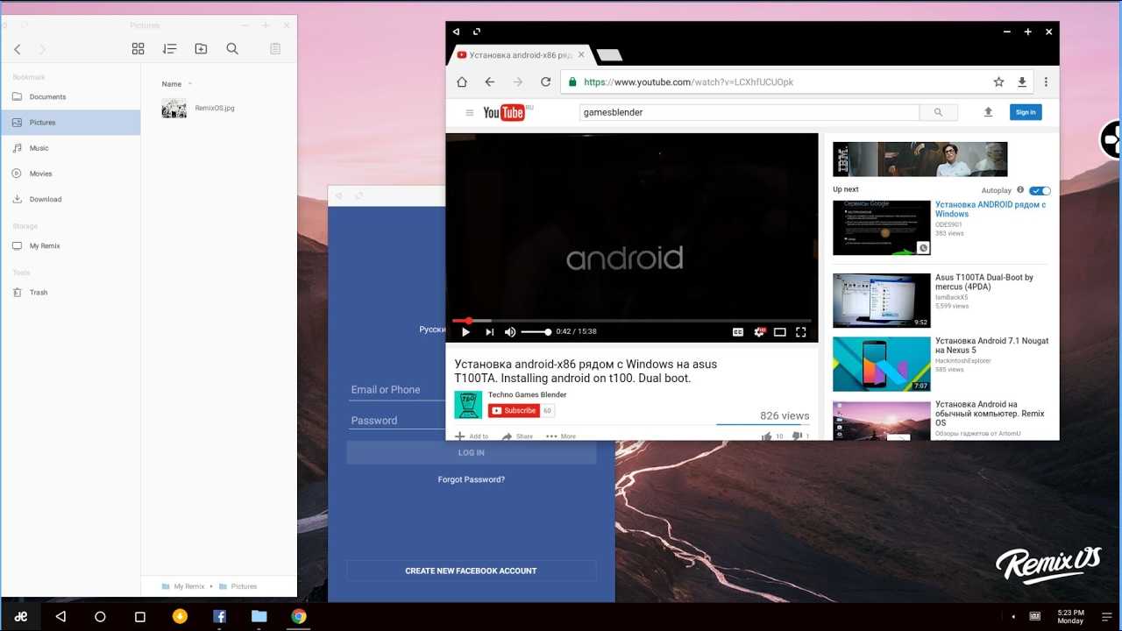Toggle the Autoplay switch
The image size is (1122, 631).
coord(1040,190)
